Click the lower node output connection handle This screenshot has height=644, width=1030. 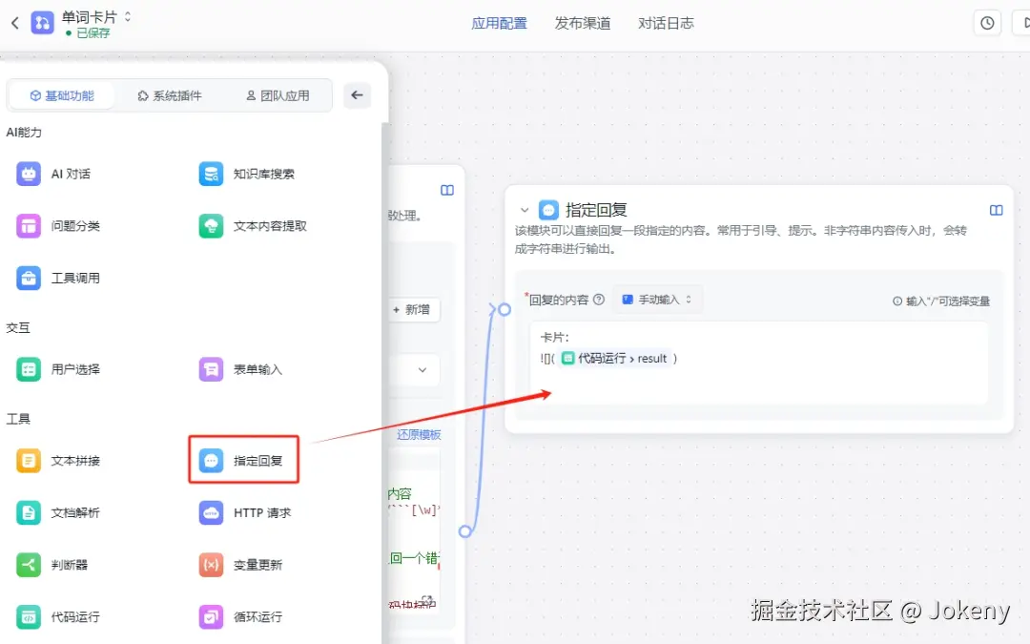(x=465, y=531)
